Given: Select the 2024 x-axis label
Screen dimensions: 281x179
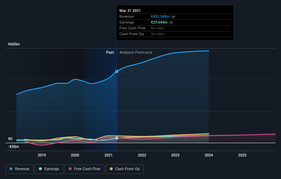Looking at the screenshot, I should pos(209,155).
